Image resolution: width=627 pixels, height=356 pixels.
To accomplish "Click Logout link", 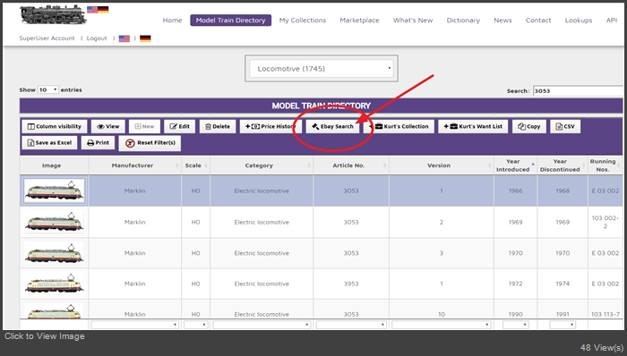I will 97,38.
